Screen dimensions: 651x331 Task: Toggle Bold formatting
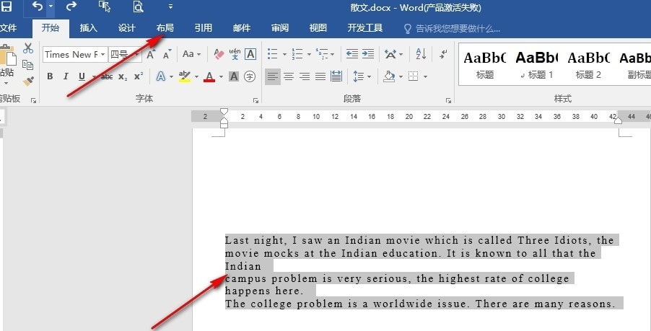pos(50,76)
